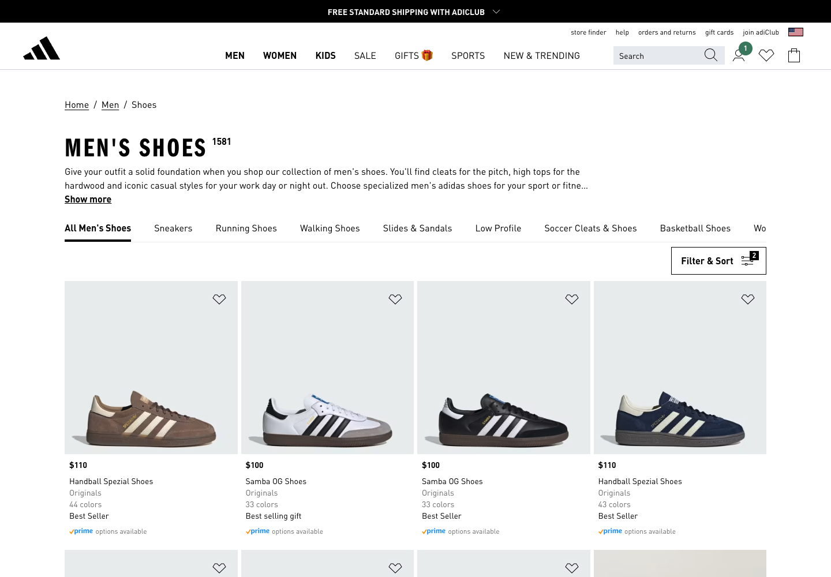Screen dimensions: 831x577
Task: Open the shopping bag icon
Action: click(794, 55)
